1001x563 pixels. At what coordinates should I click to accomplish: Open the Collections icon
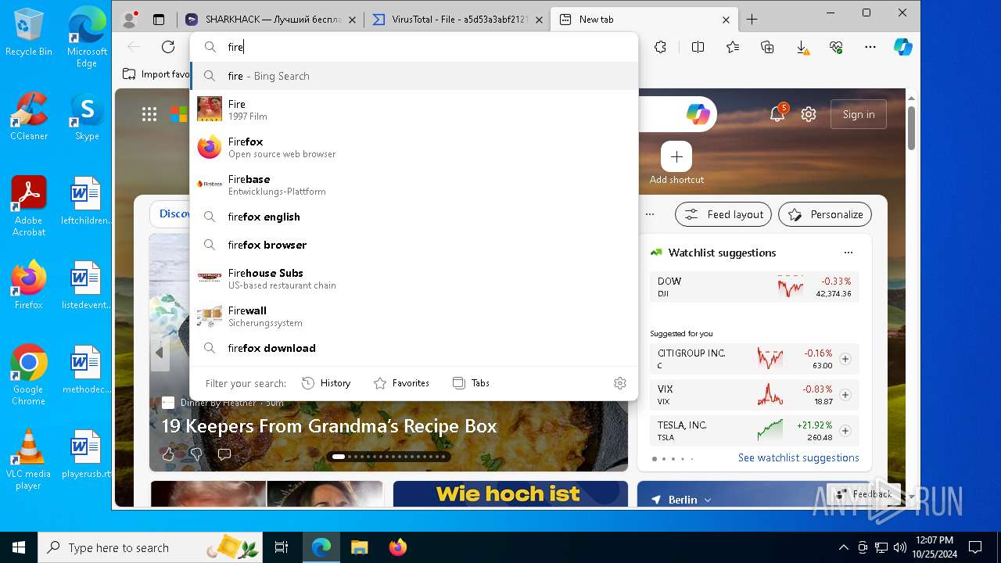pos(767,47)
